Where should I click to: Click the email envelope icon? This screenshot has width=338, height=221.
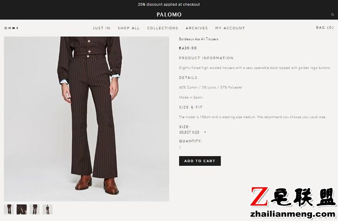9,28
